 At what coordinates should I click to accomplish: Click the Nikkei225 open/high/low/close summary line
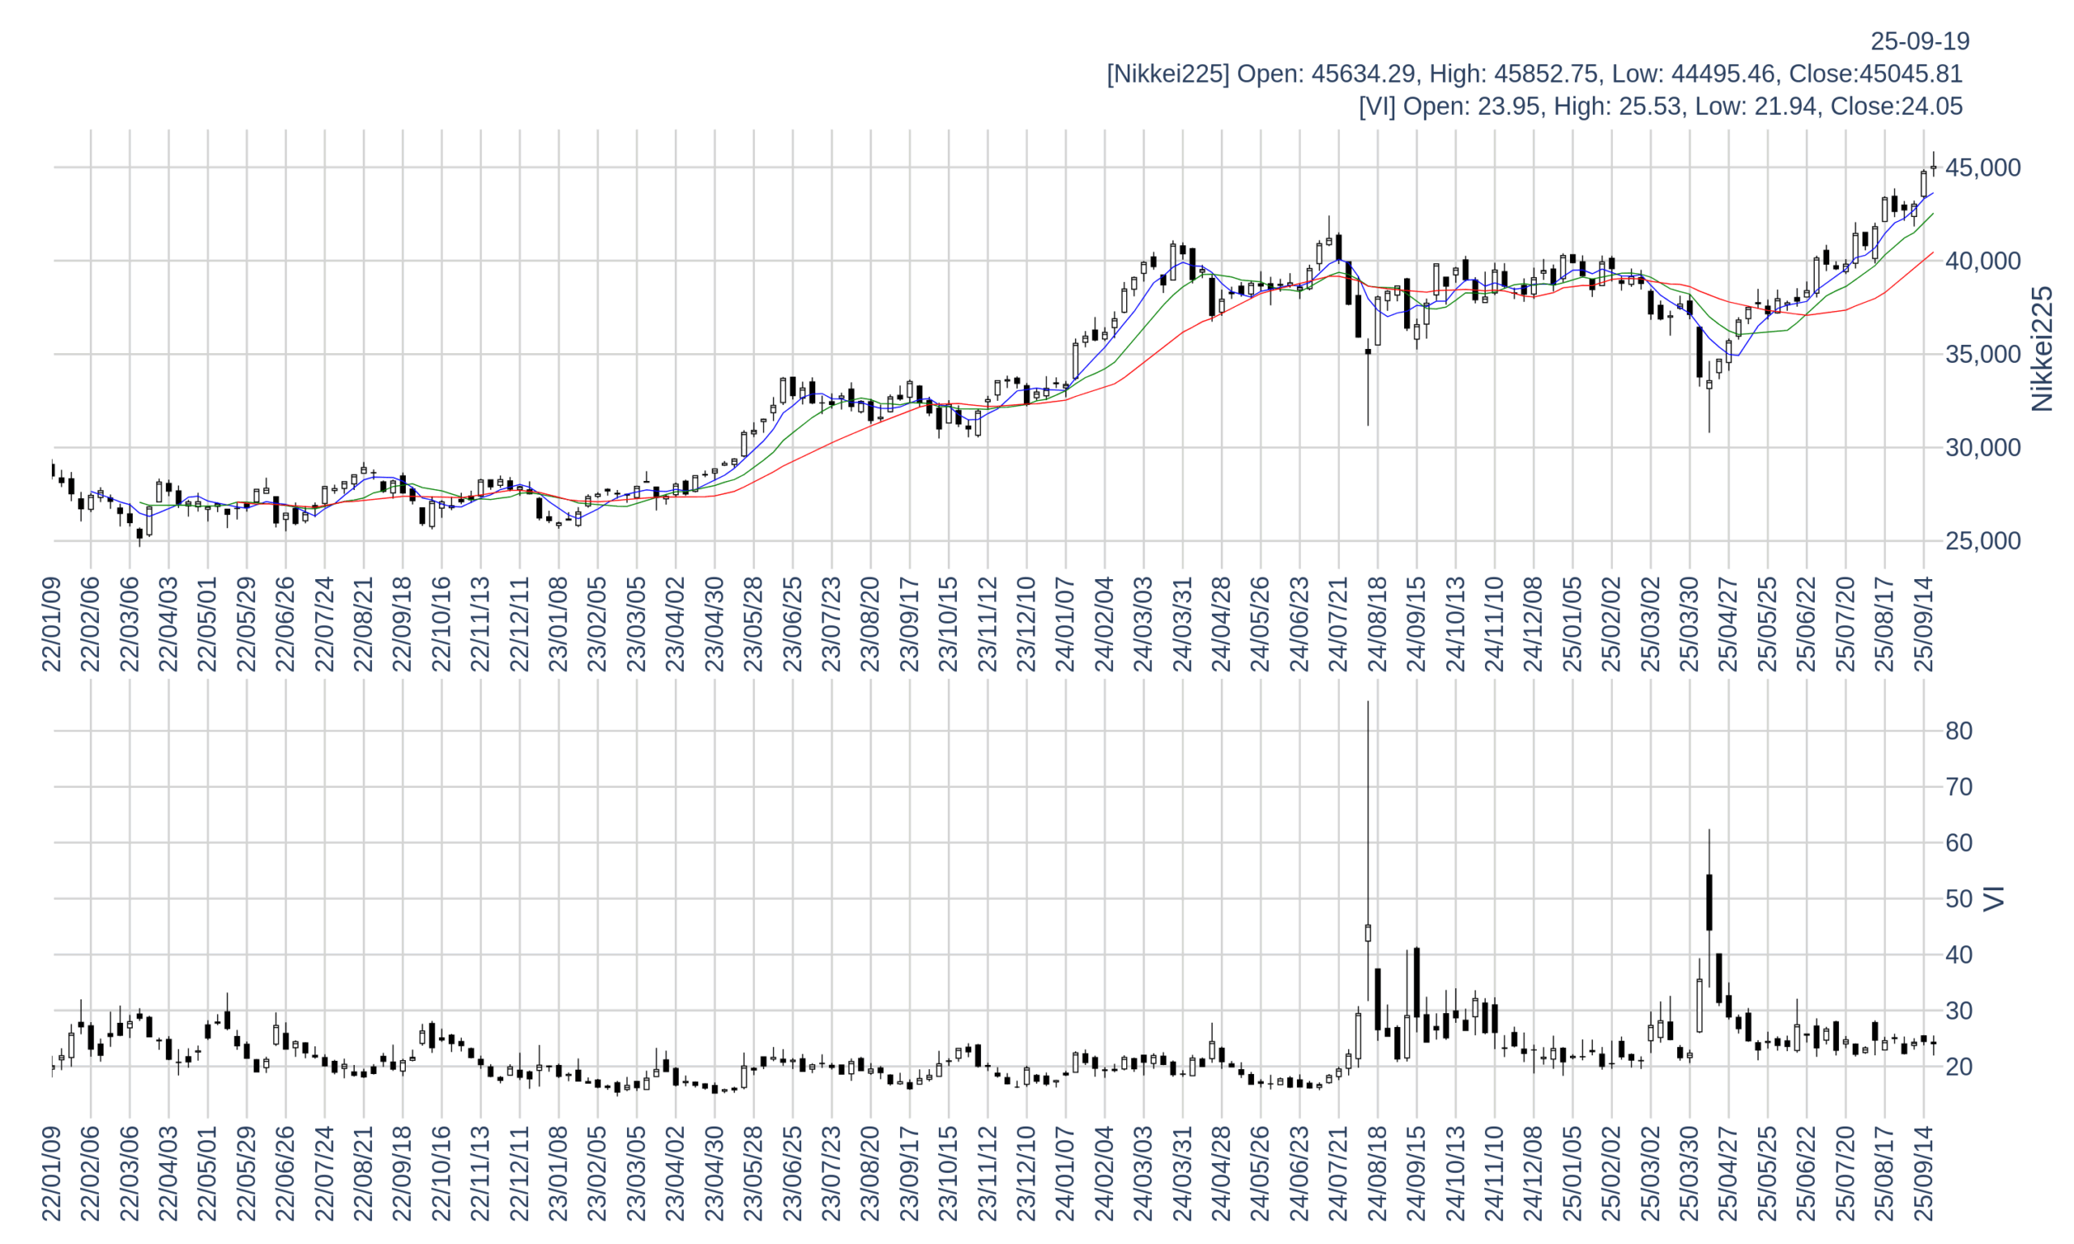(1534, 74)
